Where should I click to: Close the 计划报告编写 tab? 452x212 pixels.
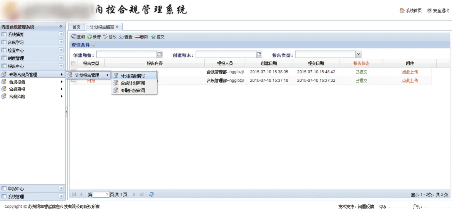click(x=117, y=27)
